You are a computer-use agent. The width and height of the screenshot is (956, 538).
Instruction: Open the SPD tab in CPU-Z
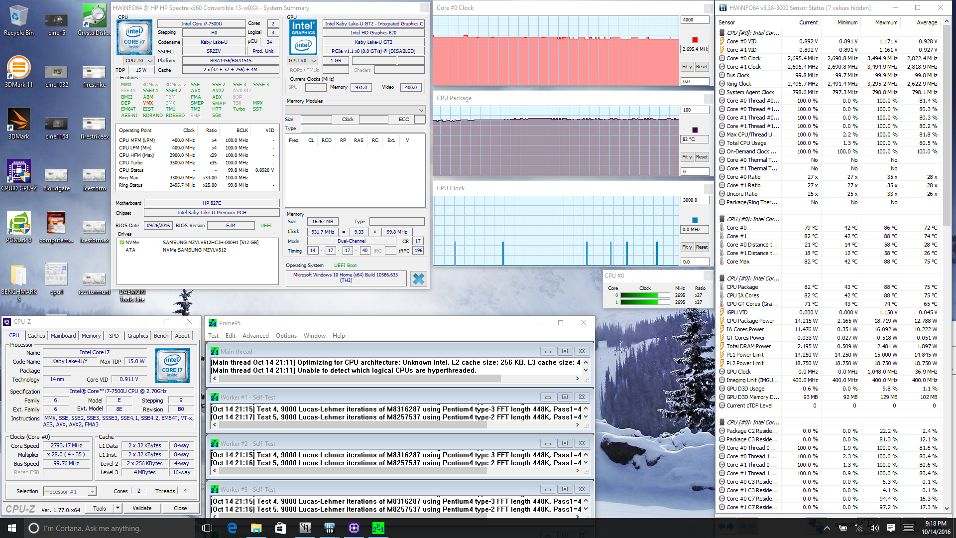[114, 336]
